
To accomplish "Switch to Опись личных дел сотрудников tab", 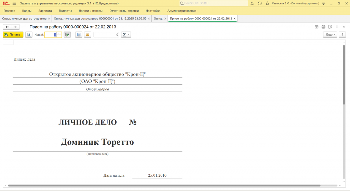I will 24,19.
